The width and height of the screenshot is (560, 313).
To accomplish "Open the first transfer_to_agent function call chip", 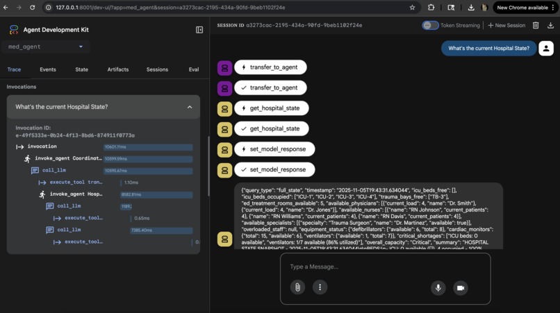I will click(270, 67).
